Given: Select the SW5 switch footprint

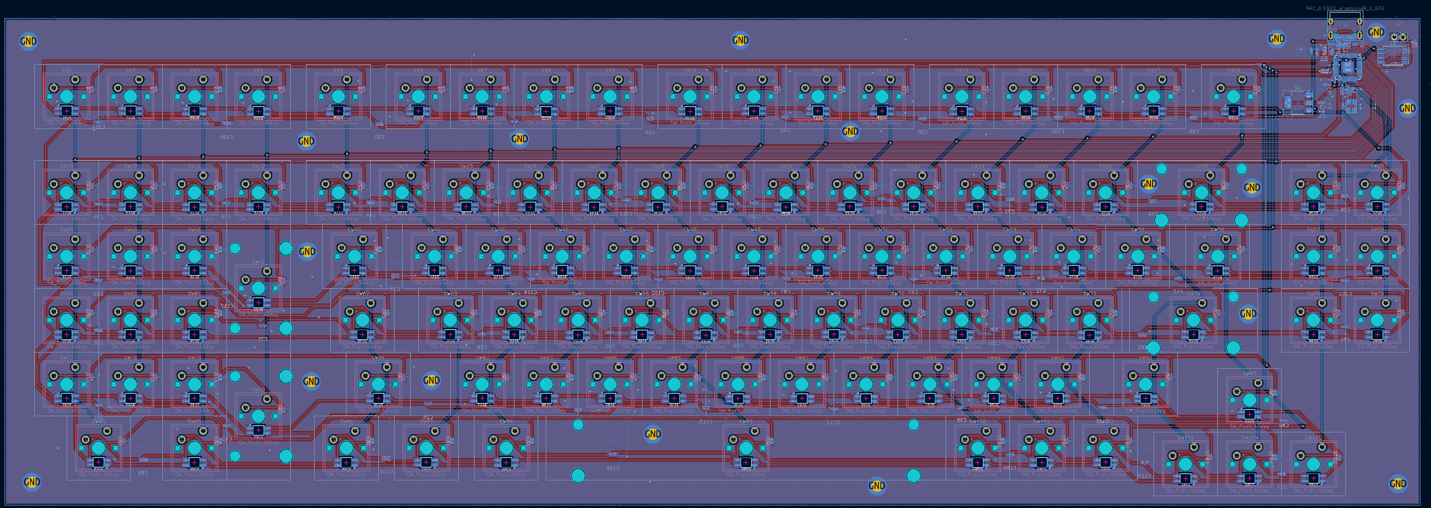Looking at the screenshot, I should click(x=338, y=97).
